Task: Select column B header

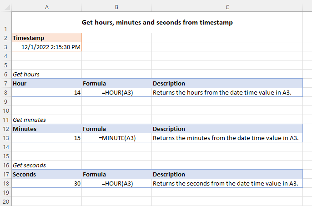Action: coord(116,6)
